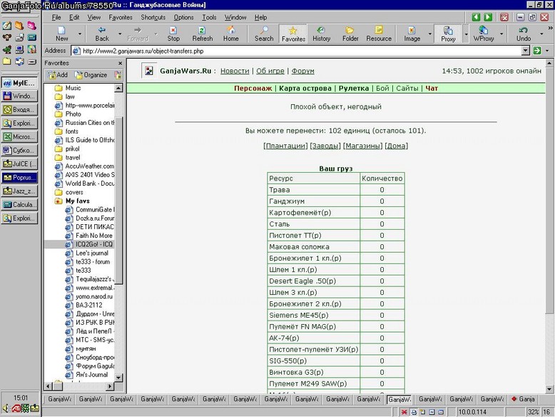
Task: Refresh the page via toolbar
Action: tap(202, 34)
